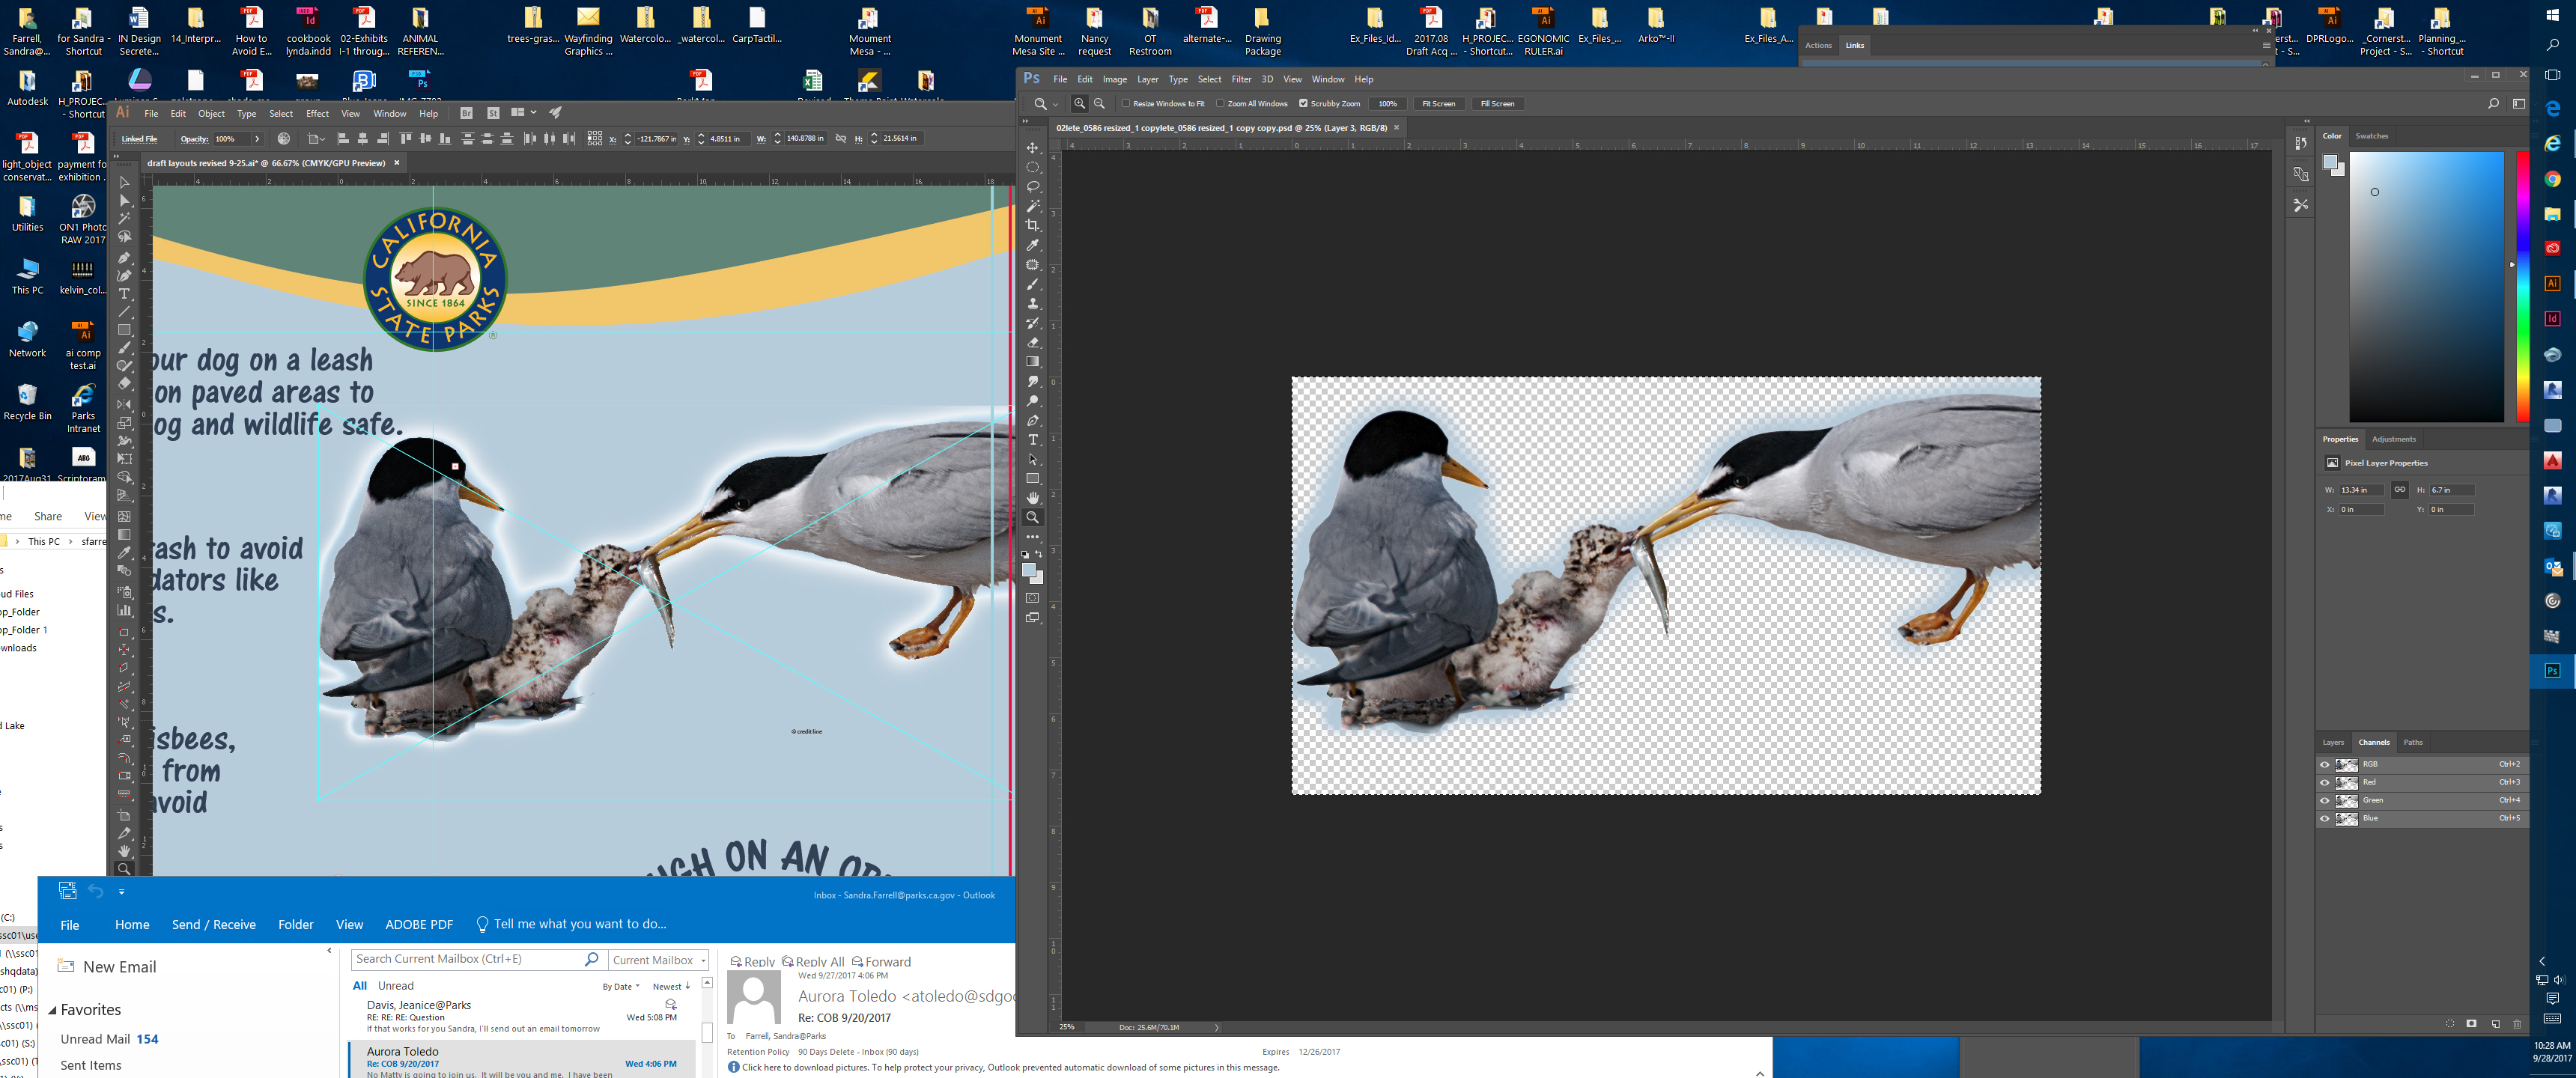Open the Zoom tool preset dropdown in Photoshop

point(1055,104)
